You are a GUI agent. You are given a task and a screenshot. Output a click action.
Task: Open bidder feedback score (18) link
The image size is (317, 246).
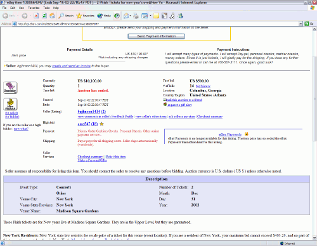(x=94, y=124)
